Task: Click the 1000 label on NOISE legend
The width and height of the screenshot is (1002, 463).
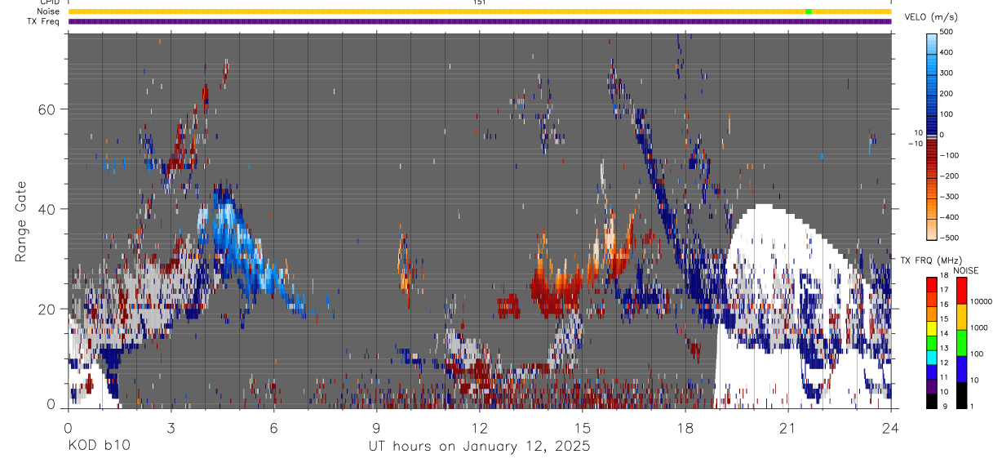Action: click(978, 327)
